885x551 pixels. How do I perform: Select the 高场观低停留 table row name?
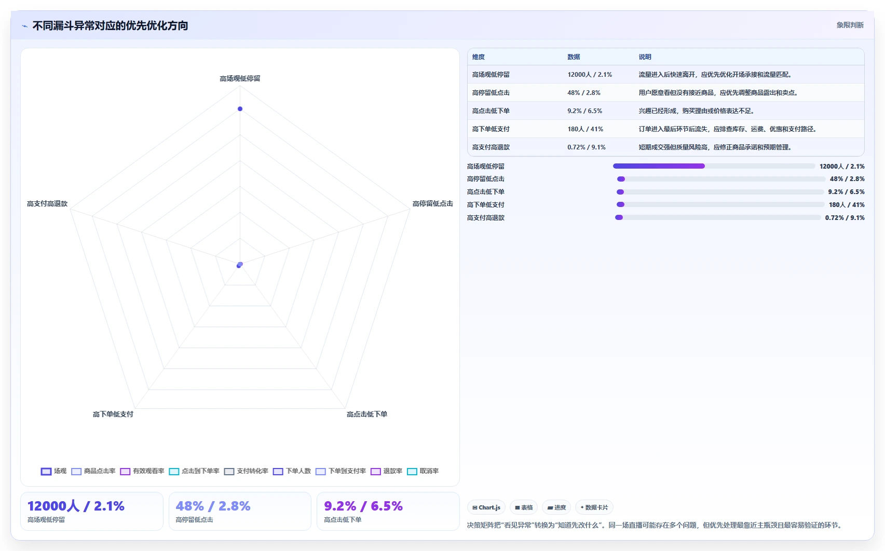click(491, 75)
